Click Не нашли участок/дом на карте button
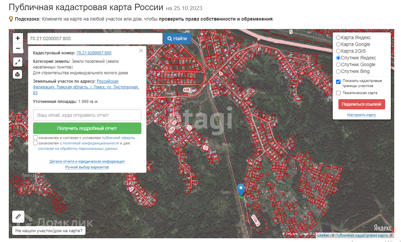The height and width of the screenshot is (242, 401). pyautogui.click(x=49, y=231)
